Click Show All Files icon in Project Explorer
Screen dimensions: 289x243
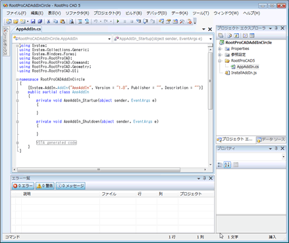[x=229, y=36]
